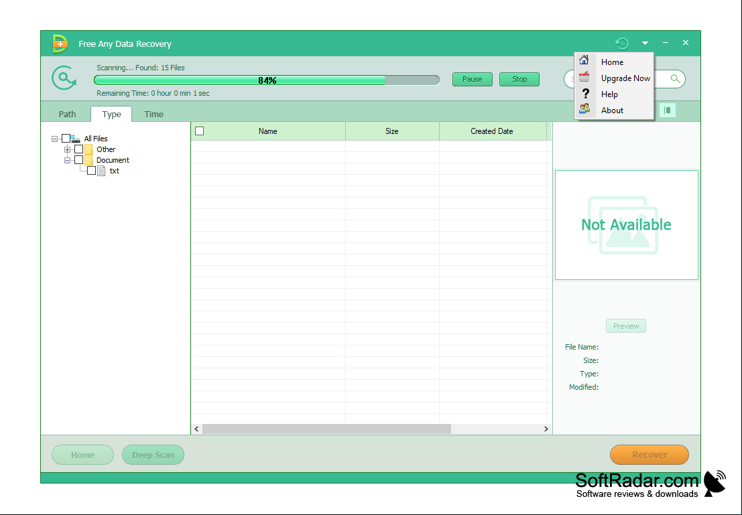Collapse the Document tree node
Image resolution: width=742 pixels, height=515 pixels.
pos(67,161)
